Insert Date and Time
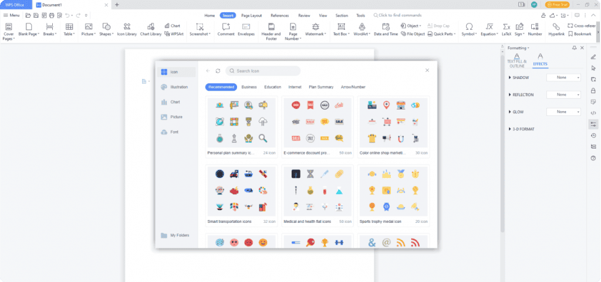 click(x=386, y=29)
